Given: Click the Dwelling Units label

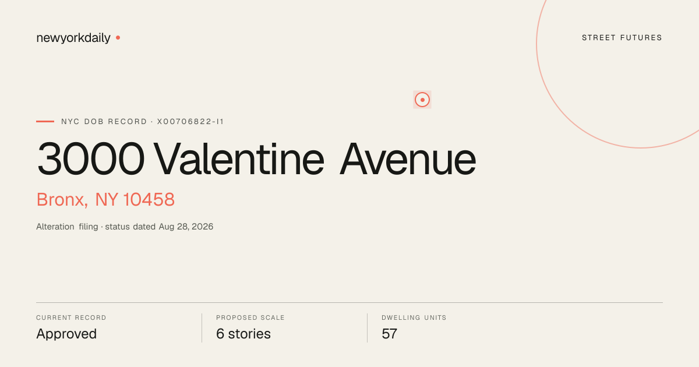Looking at the screenshot, I should tap(414, 318).
